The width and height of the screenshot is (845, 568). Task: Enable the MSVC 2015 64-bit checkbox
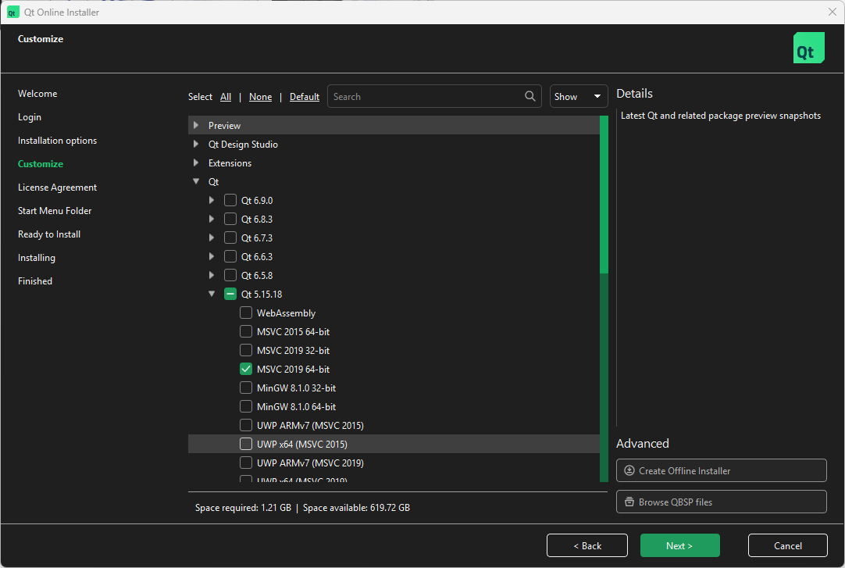[246, 331]
